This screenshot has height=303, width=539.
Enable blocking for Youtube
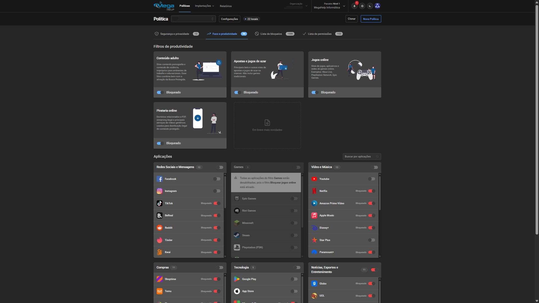point(372,179)
